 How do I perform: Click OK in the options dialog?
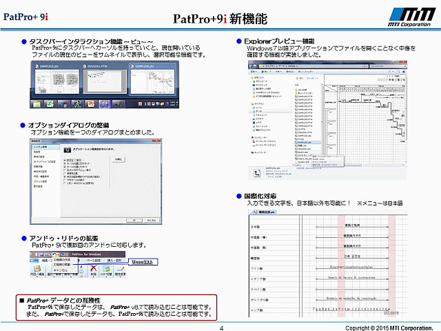134,220
